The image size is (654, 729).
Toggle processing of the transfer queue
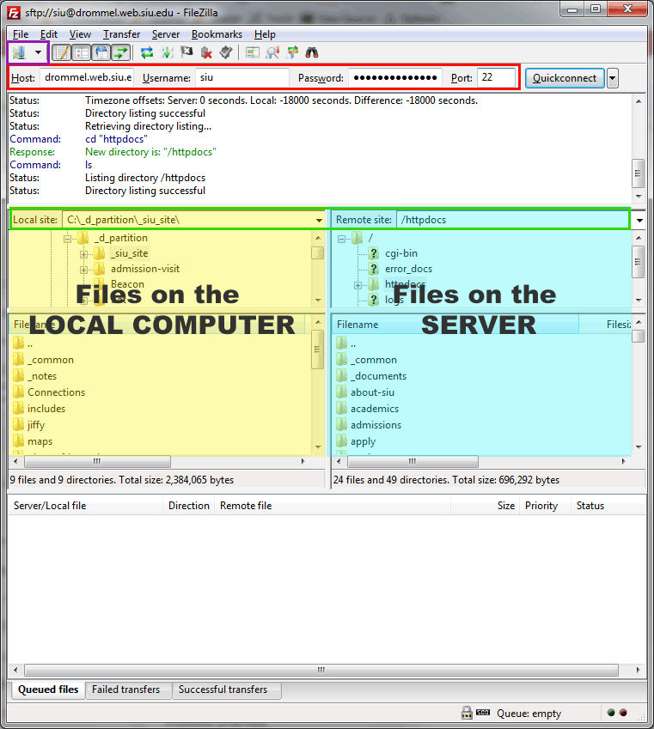point(167,52)
